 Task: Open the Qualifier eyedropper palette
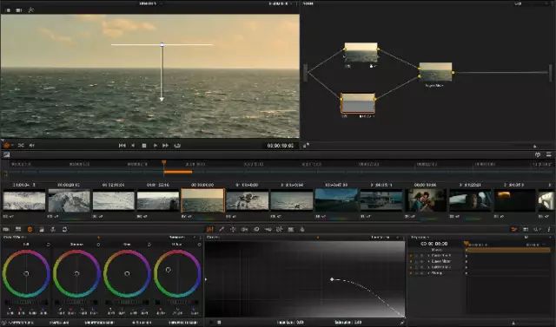click(222, 229)
